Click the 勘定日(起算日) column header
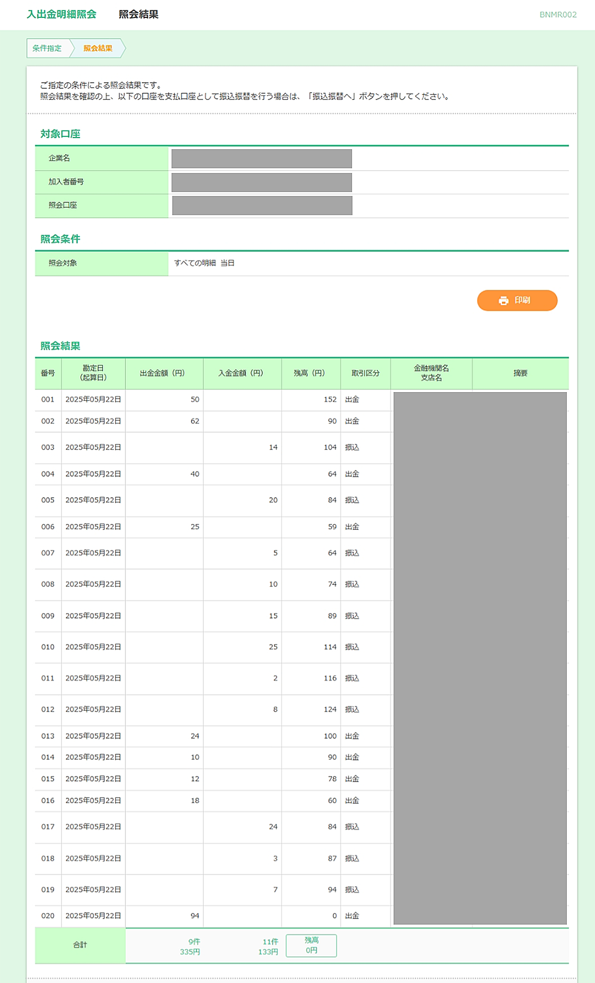 point(93,373)
